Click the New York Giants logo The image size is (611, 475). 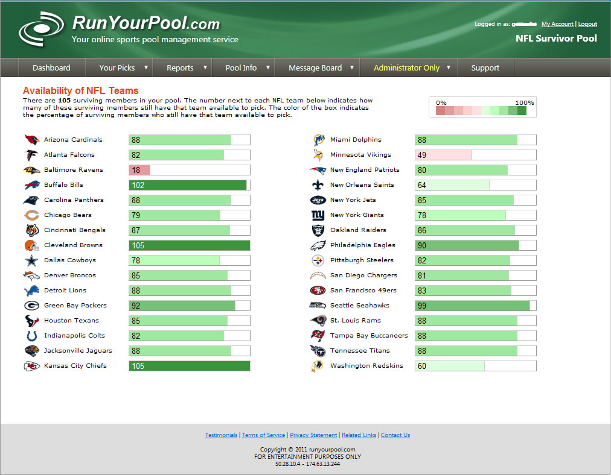(318, 215)
